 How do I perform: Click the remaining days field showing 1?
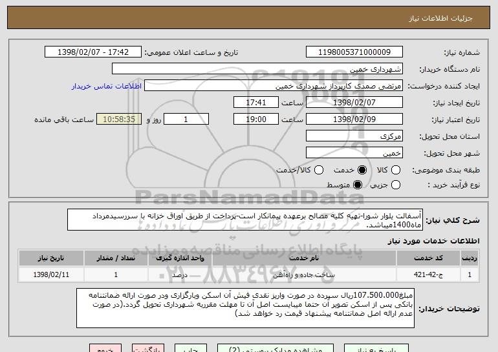(186, 119)
